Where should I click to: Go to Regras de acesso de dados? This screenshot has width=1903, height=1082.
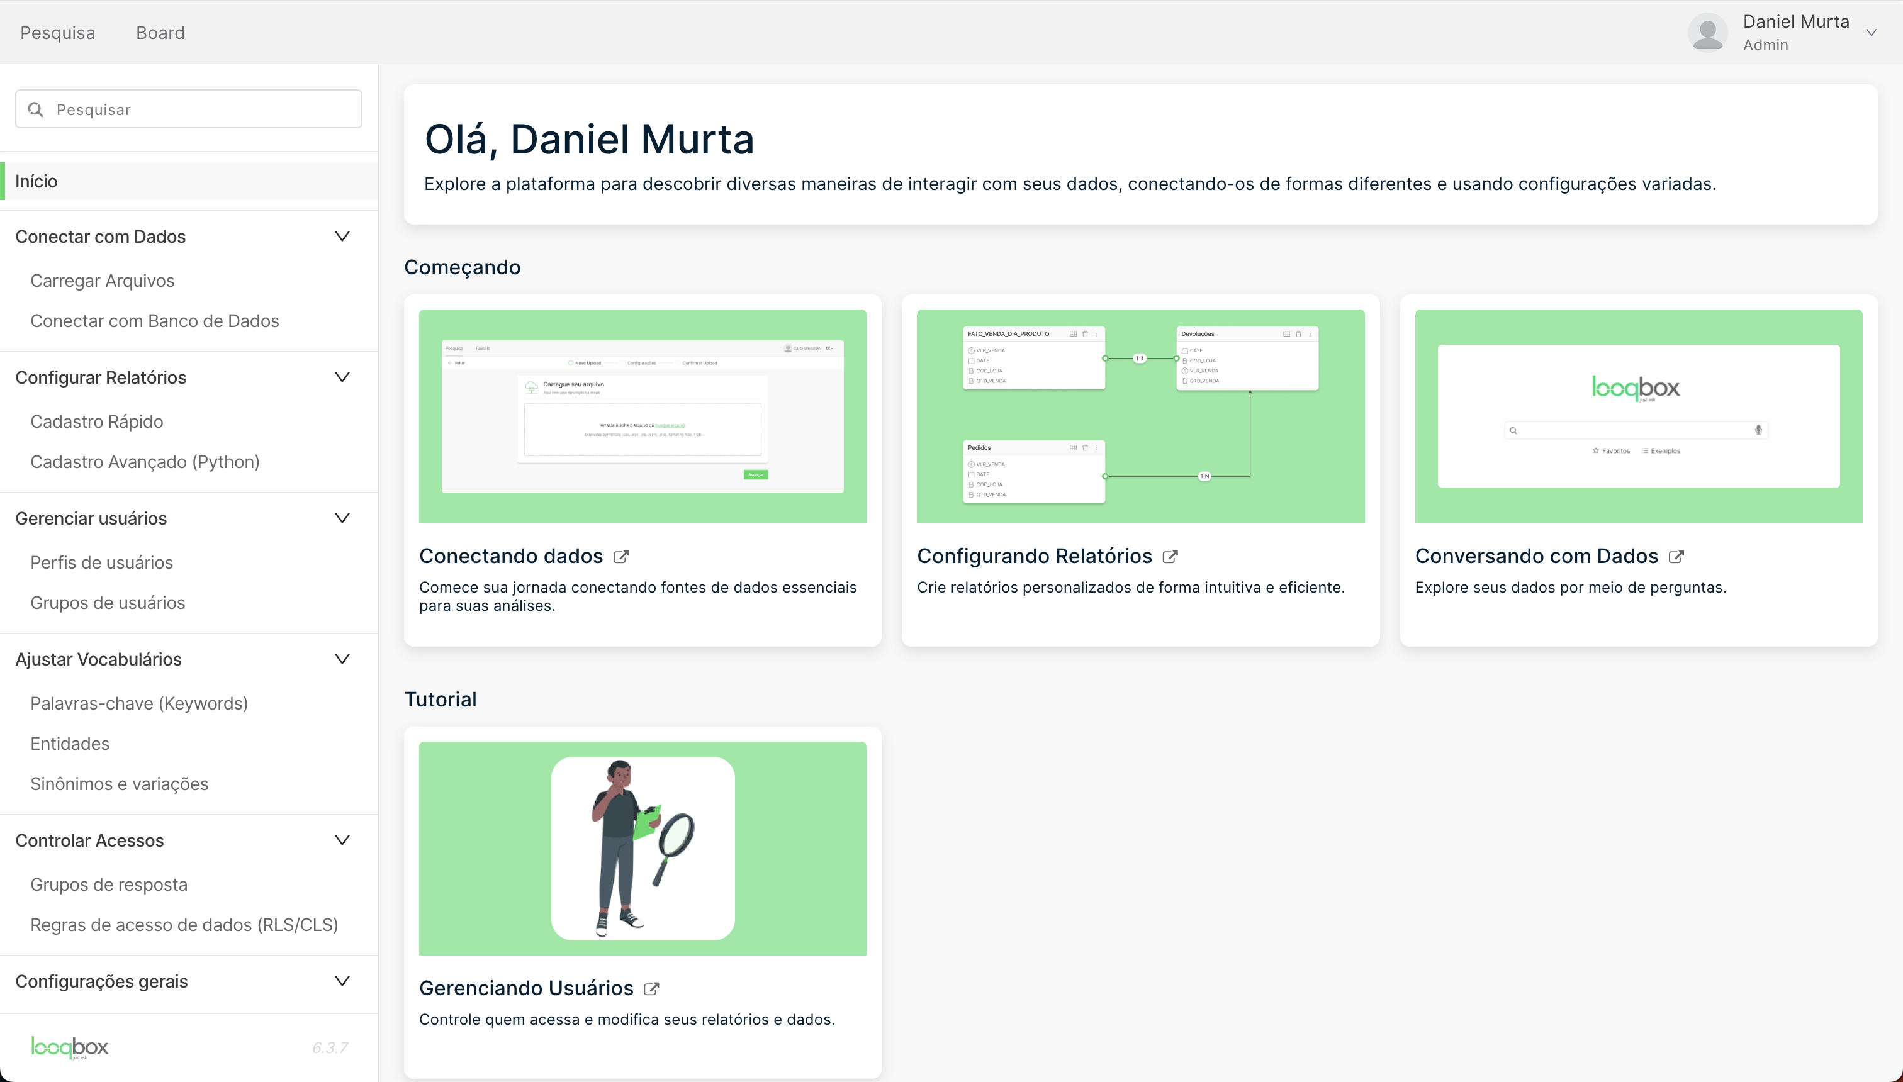pyautogui.click(x=184, y=925)
